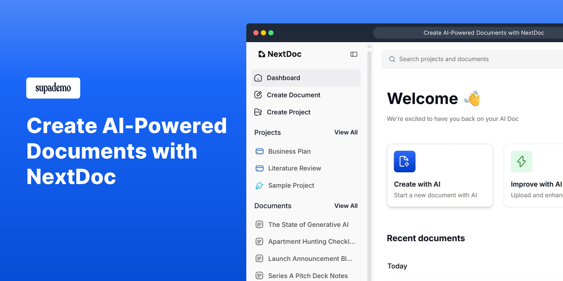This screenshot has width=563, height=281.
Task: Select Create Project in the sidebar
Action: [x=289, y=112]
